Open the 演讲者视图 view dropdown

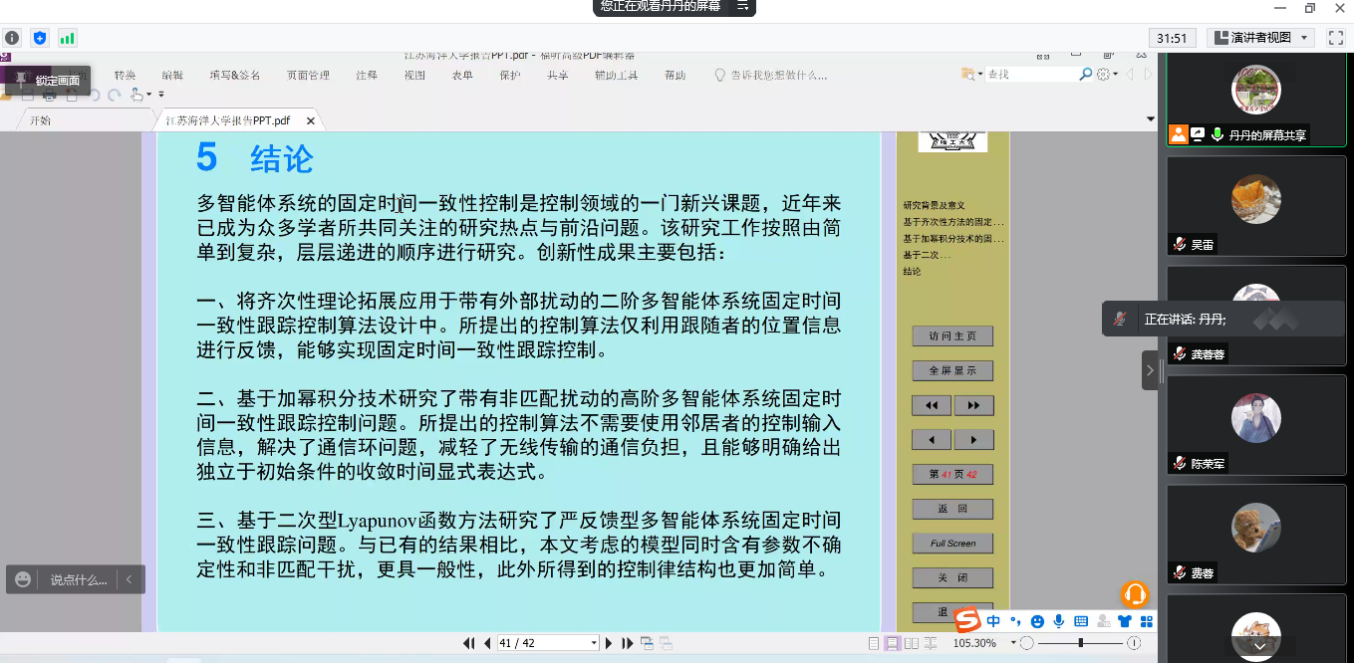tap(1261, 38)
